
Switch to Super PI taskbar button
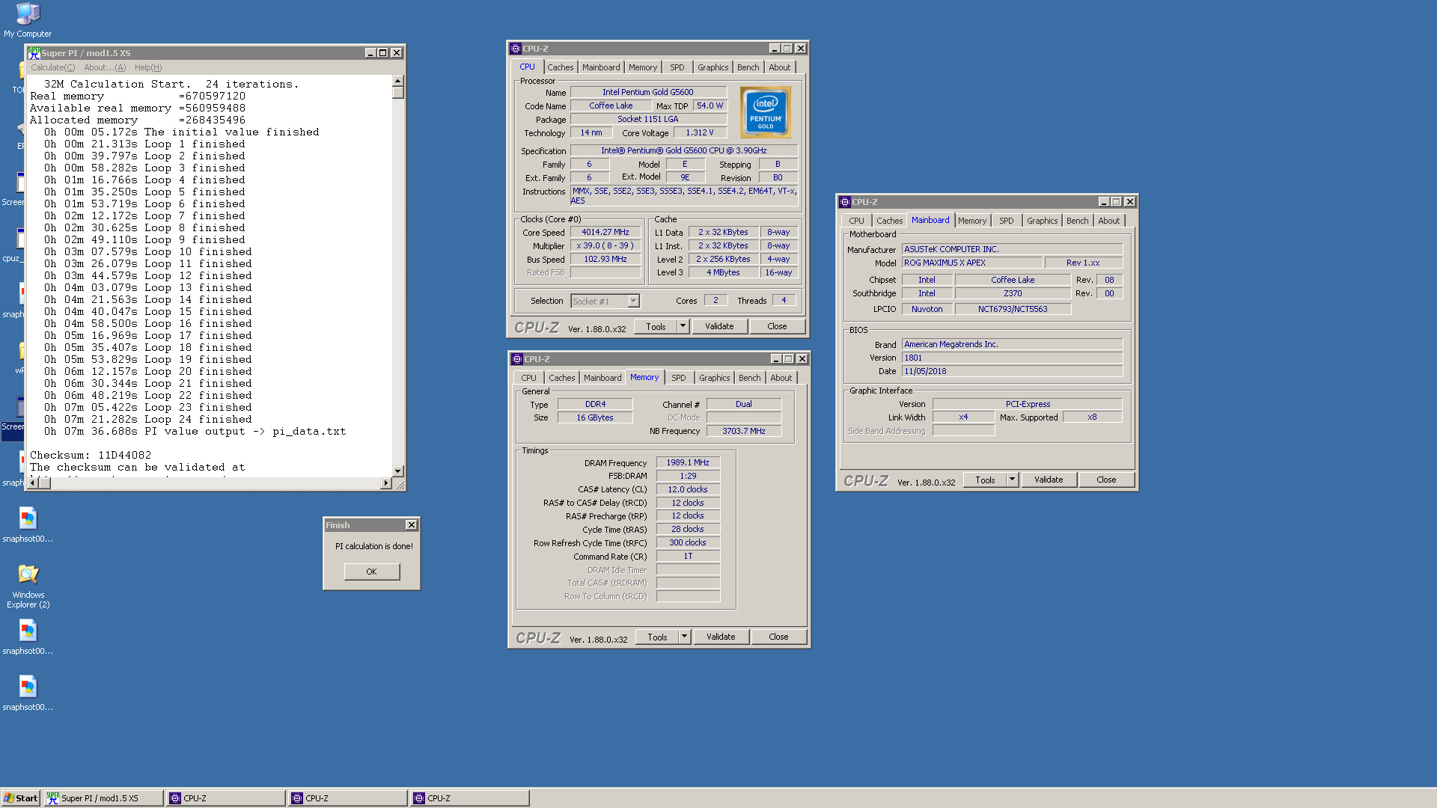(x=103, y=798)
